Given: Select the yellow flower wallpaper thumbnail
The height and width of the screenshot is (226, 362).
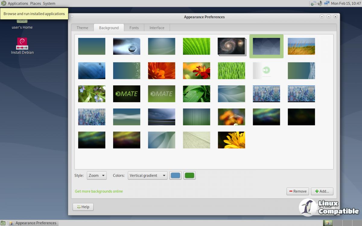Looking at the screenshot, I should pos(231,140).
